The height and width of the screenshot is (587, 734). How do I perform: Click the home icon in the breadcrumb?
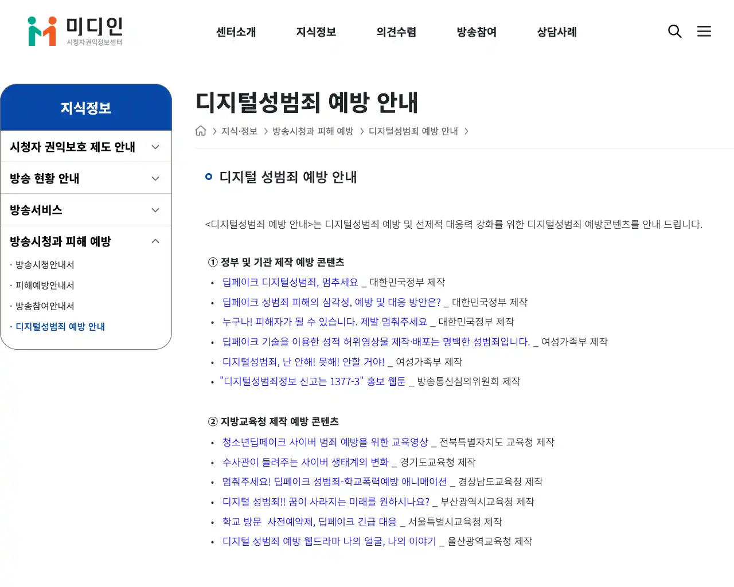click(201, 131)
